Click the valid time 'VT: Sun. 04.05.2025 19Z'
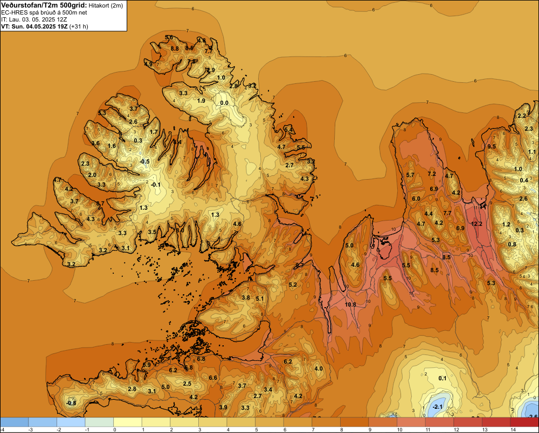 (x=34, y=26)
